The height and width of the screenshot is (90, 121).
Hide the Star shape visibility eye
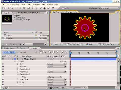3,64
